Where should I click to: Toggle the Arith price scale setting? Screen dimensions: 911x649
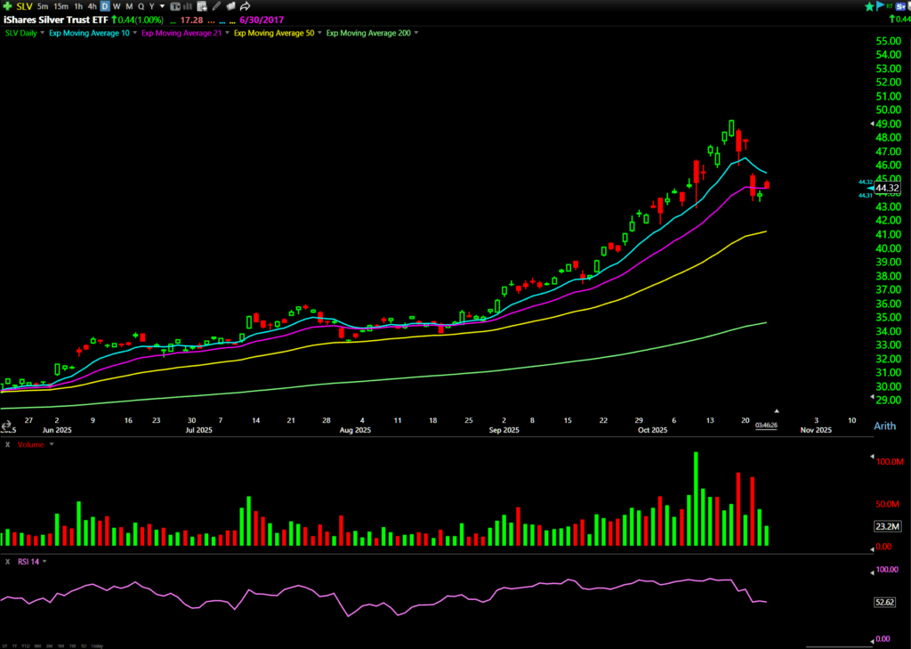point(885,426)
